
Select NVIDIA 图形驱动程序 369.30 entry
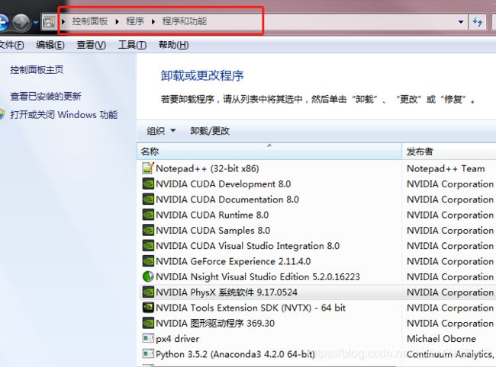tap(317, 323)
